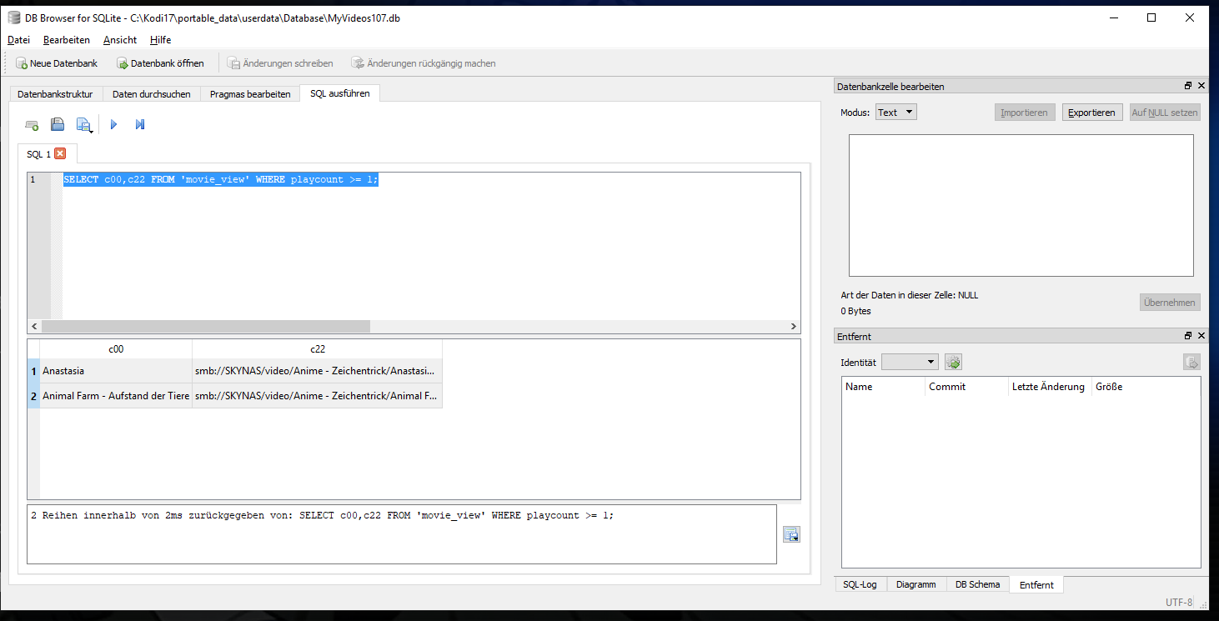
Task: Open the save SQL file dropdown icon
Action: tap(84, 125)
